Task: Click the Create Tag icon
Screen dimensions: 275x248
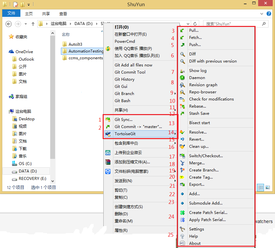Action: click(182, 177)
